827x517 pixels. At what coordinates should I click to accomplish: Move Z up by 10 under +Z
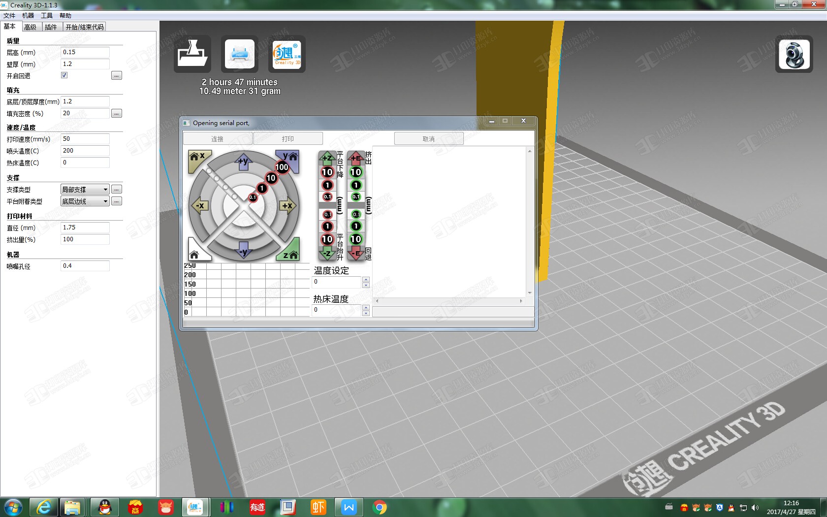327,172
